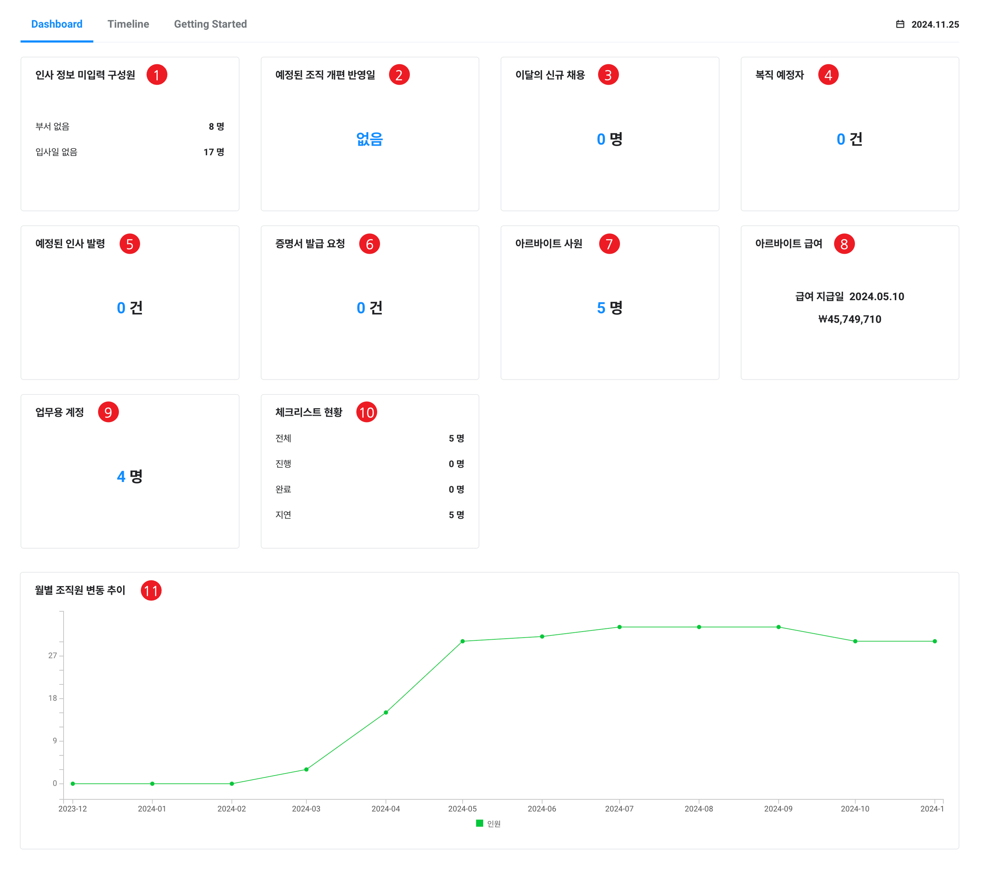Viewport: 981px width, 870px height.
Task: Click the 2024-07 data point on chart
Action: click(619, 627)
